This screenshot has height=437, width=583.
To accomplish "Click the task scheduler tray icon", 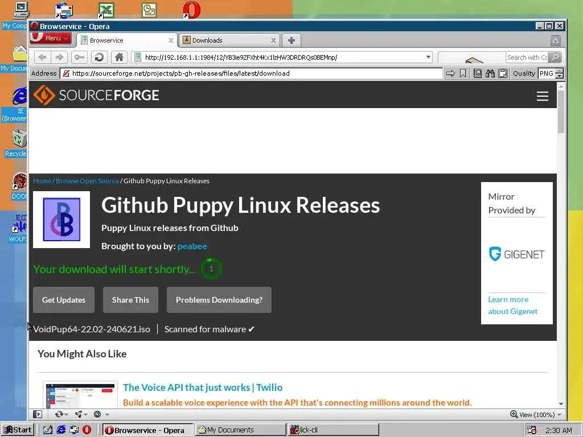I will [532, 430].
